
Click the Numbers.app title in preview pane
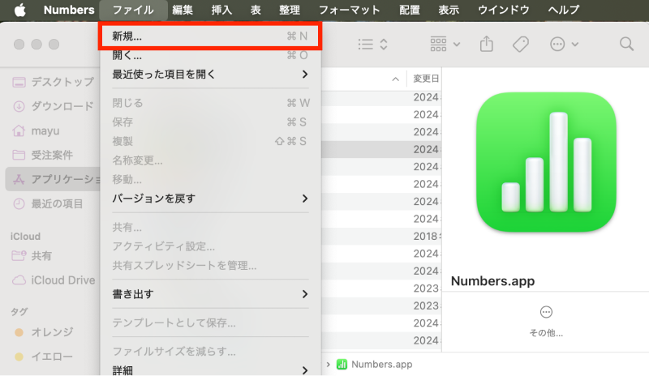point(492,281)
